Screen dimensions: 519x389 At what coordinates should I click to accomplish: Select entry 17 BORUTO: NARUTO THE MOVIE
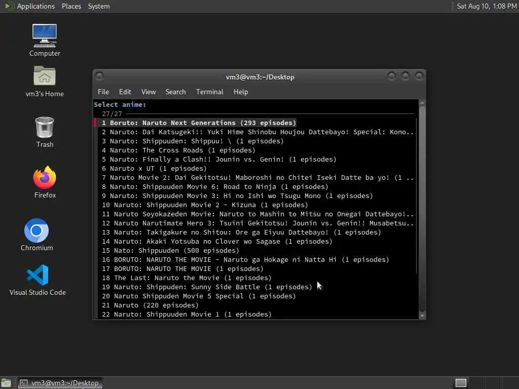point(182,268)
